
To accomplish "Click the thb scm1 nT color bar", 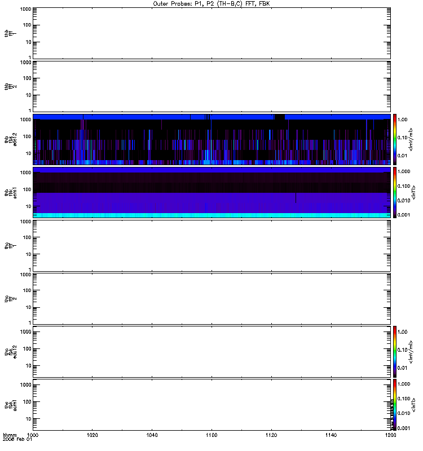I will point(395,192).
